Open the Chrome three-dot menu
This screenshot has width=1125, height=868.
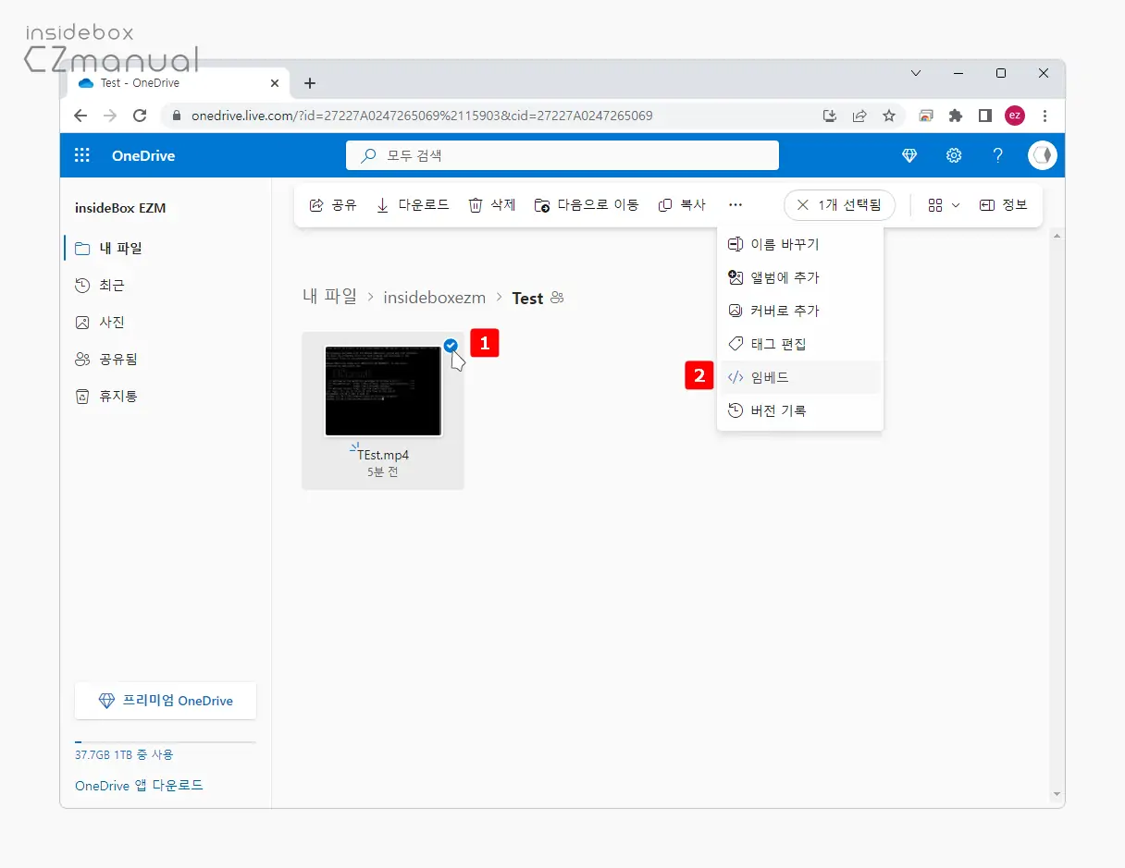(1045, 116)
